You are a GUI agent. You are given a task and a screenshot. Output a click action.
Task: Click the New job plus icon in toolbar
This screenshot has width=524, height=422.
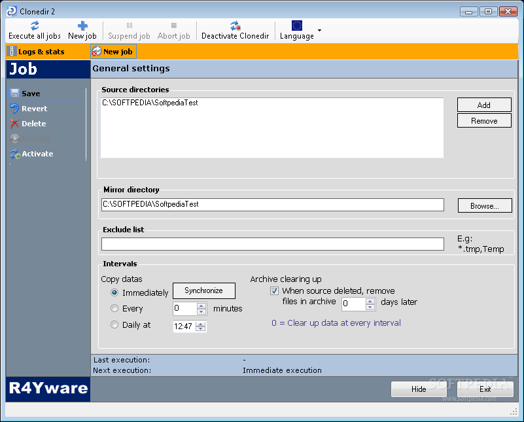[82, 26]
